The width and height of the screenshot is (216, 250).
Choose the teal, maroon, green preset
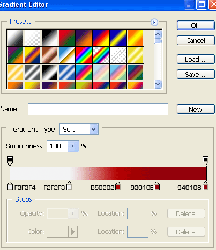[135, 72]
